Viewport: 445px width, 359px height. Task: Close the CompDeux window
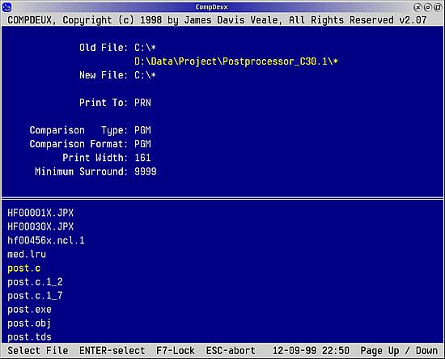[x=417, y=7]
